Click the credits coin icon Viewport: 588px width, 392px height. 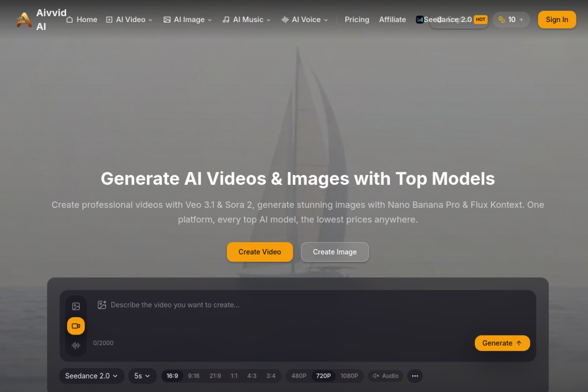coord(502,20)
